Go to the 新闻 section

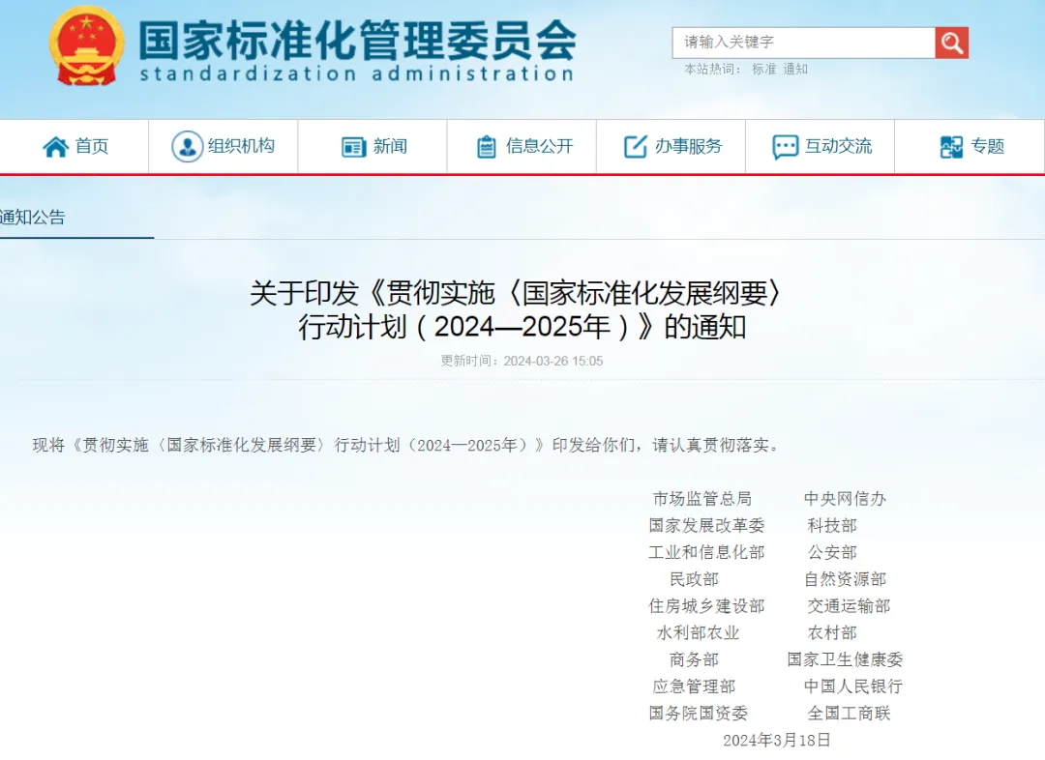pos(373,147)
